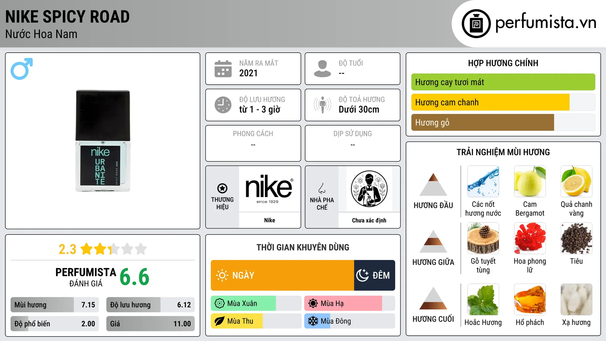Click the Mùa Xuân season bar
The width and height of the screenshot is (606, 341).
pos(256,303)
